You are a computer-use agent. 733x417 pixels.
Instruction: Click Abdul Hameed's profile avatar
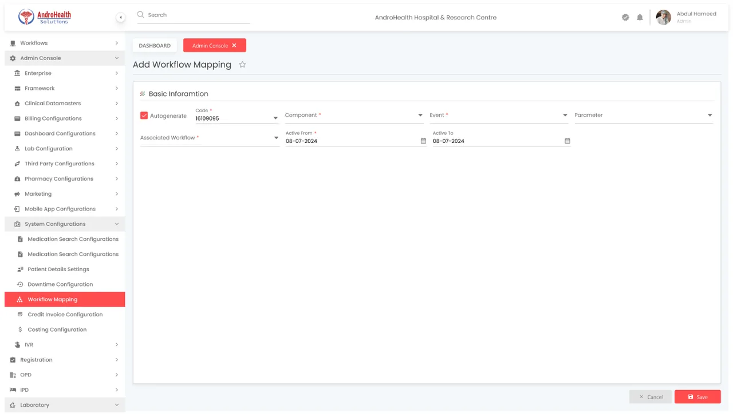663,17
